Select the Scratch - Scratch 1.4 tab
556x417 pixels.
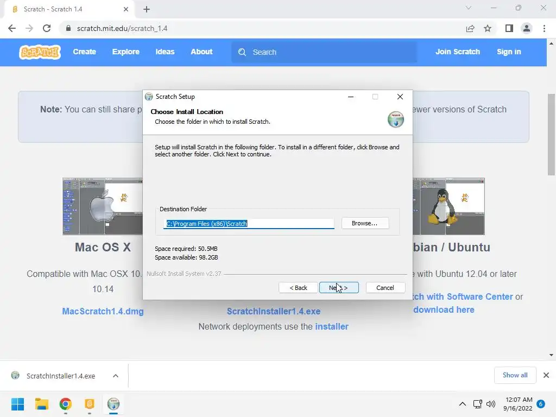(69, 9)
